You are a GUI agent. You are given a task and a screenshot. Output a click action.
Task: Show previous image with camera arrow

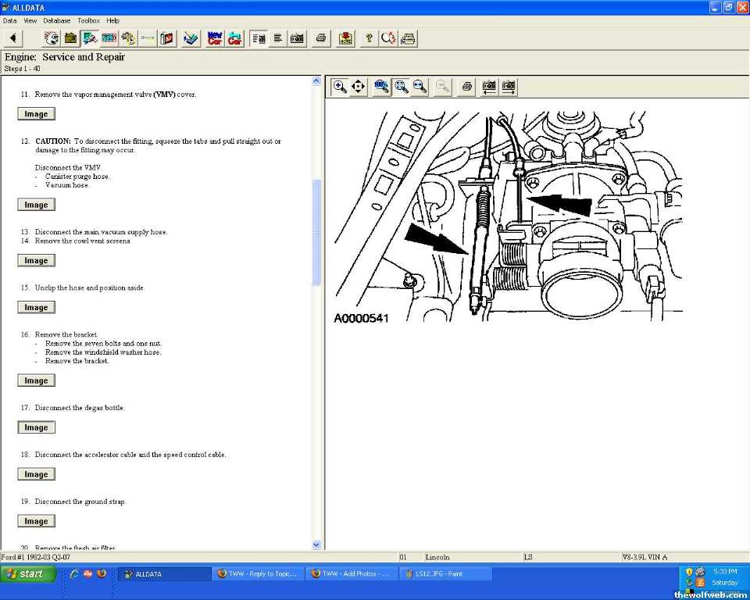489,87
